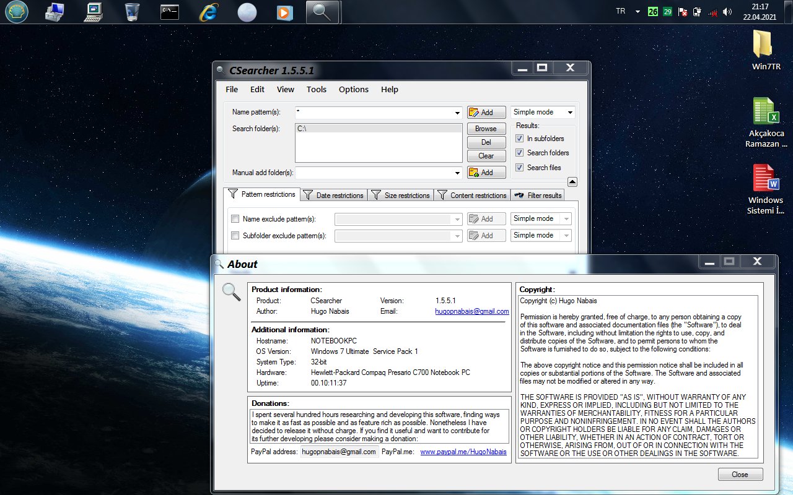Open Simple mode dropdown in Name exclude row

click(x=541, y=218)
